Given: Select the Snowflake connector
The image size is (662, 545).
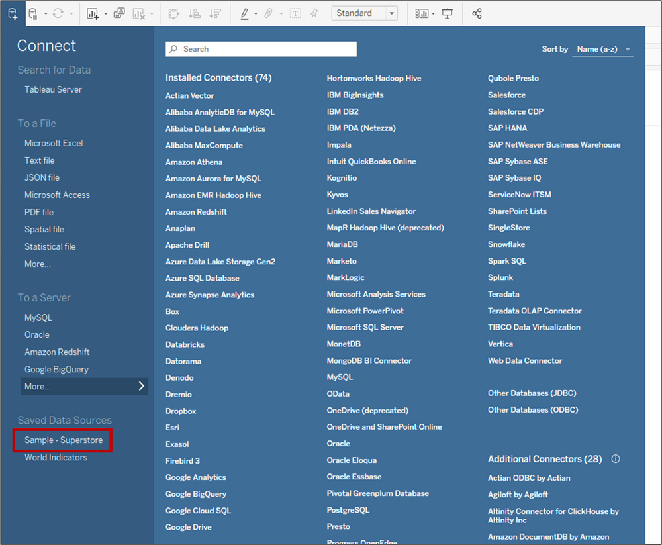Looking at the screenshot, I should tap(506, 244).
